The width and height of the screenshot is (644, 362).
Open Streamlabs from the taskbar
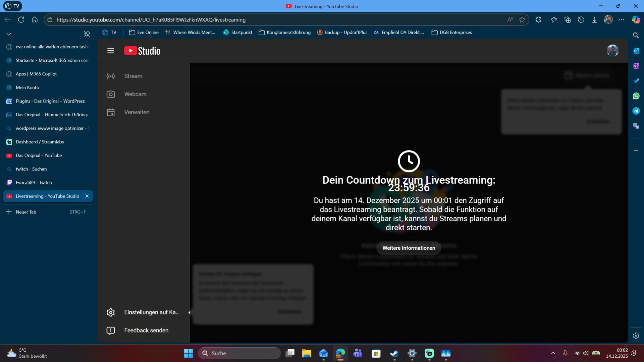[430, 353]
